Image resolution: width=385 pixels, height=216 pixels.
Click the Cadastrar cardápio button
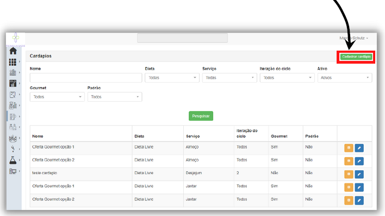point(356,57)
